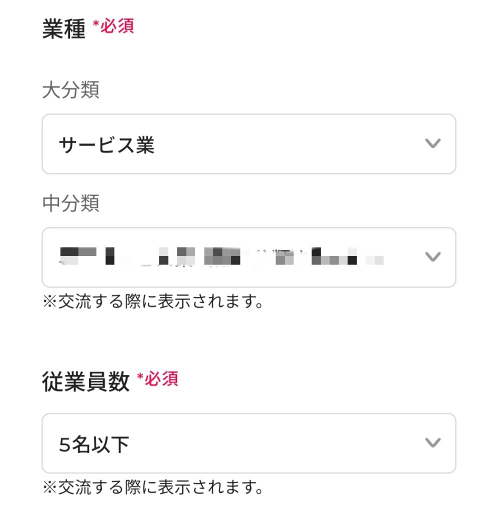Click the 業種 section heading

pos(63,29)
